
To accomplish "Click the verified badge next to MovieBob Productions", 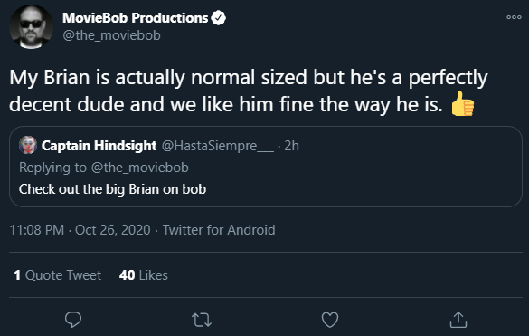I will pos(218,18).
